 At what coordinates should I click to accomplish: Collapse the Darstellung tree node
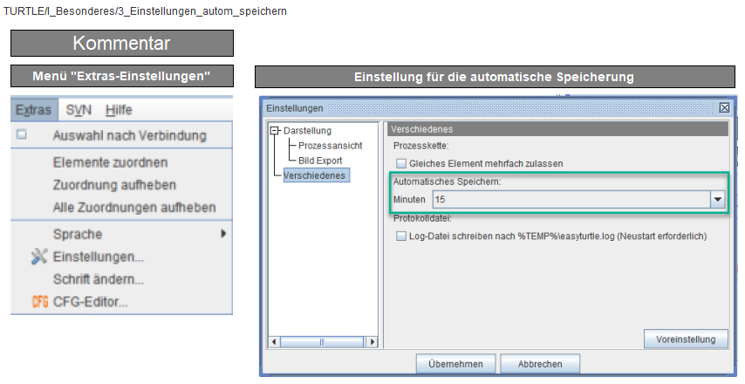276,131
